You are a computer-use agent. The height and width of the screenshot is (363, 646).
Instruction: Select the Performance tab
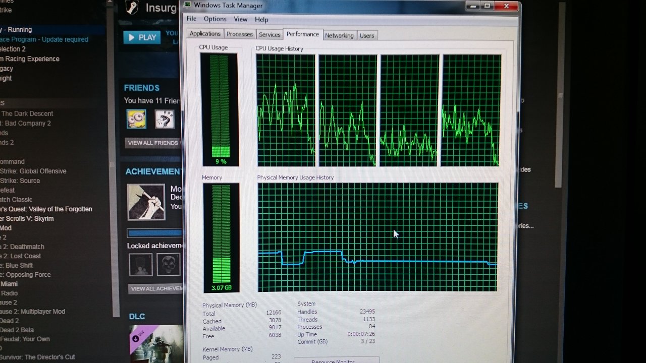pos(303,34)
